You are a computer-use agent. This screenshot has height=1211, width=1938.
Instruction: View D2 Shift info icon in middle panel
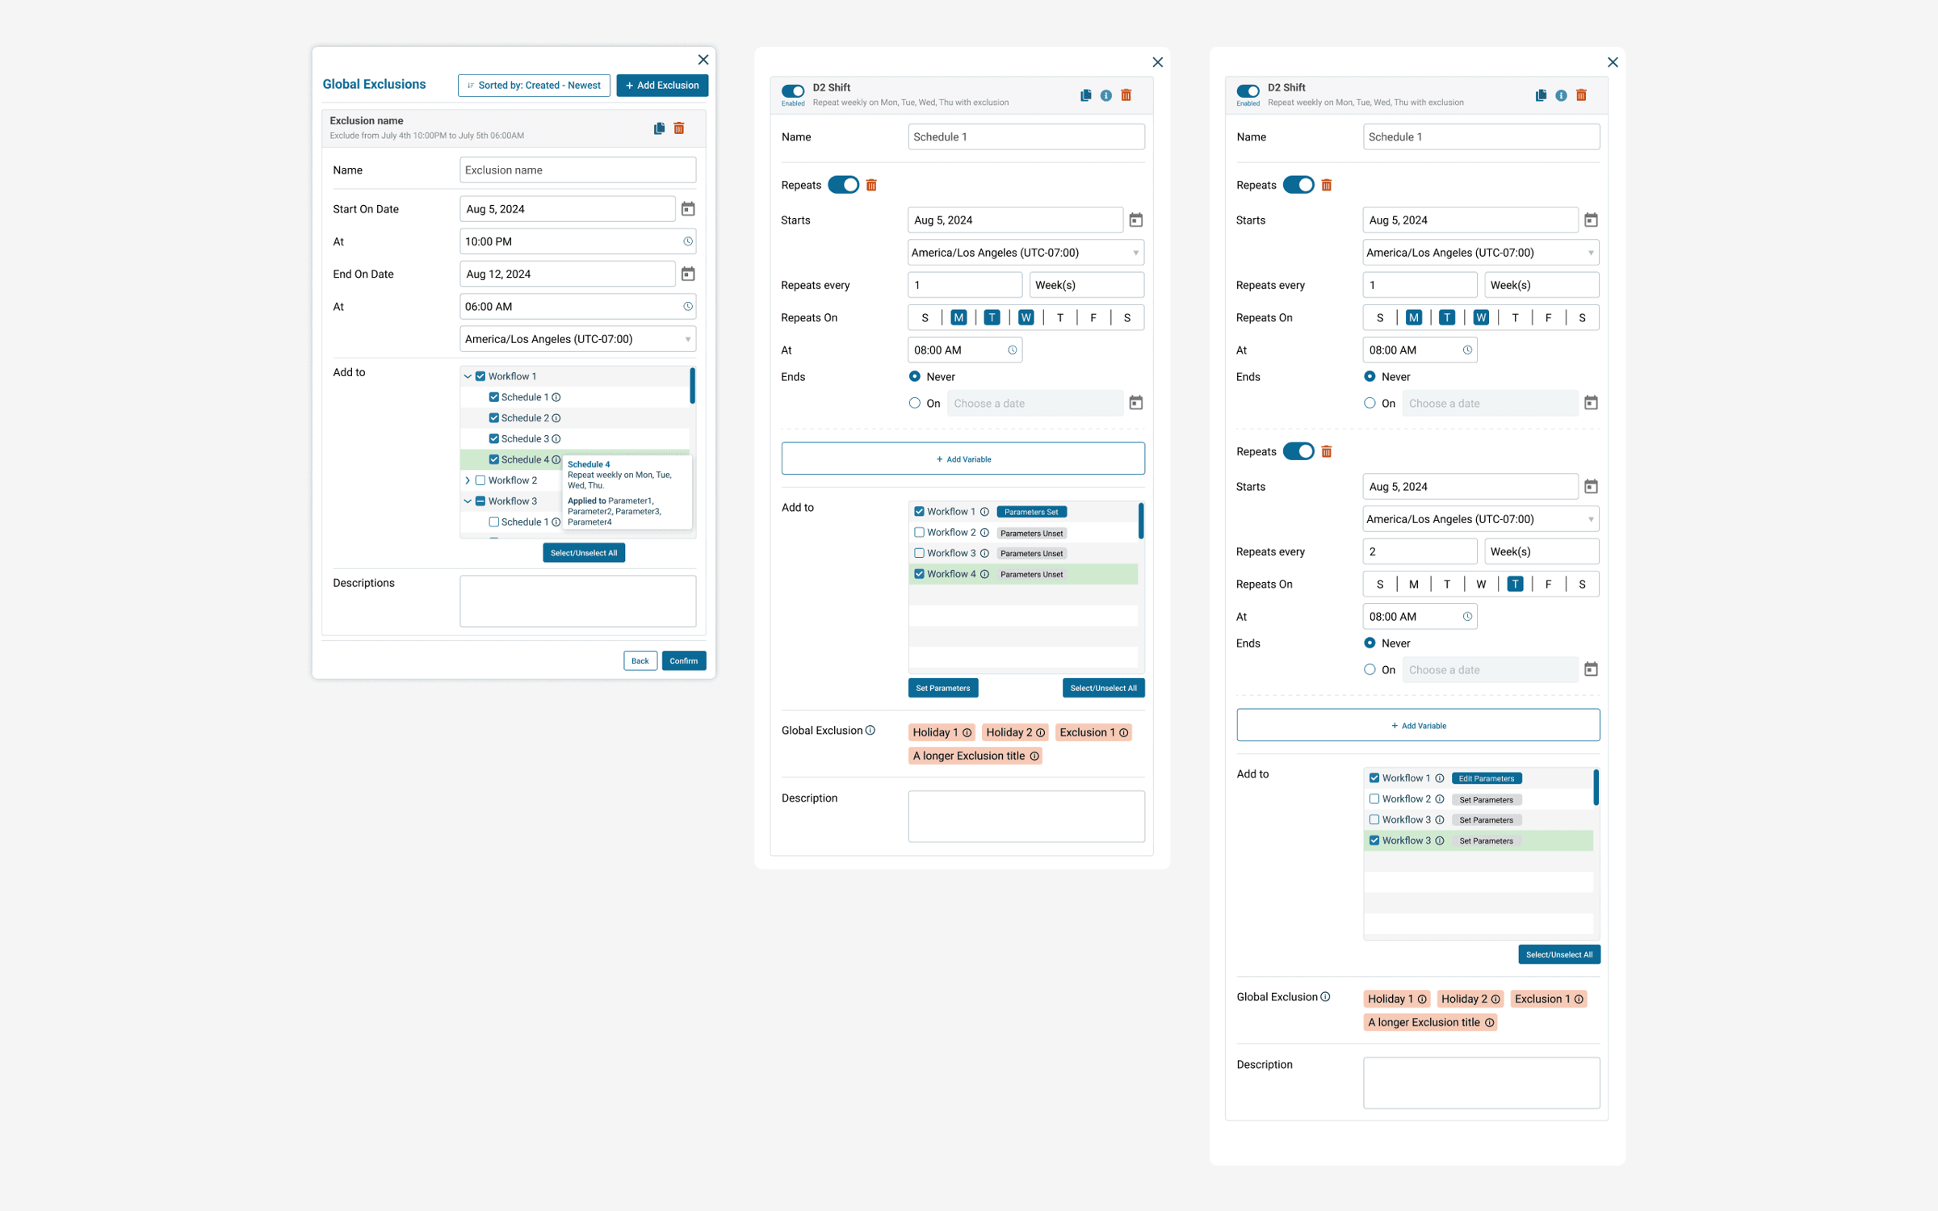tap(1106, 95)
